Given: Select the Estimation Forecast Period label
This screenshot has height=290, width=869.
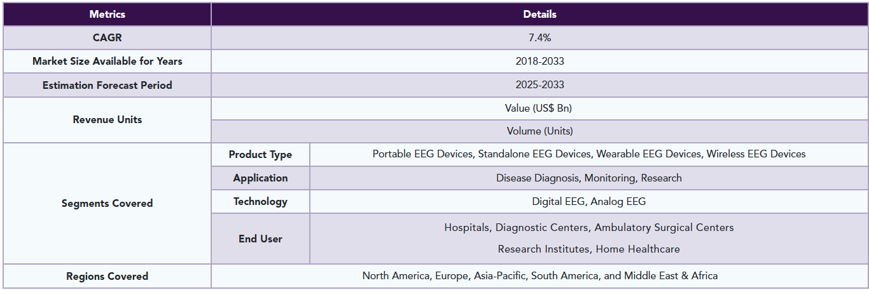Looking at the screenshot, I should (x=107, y=85).
